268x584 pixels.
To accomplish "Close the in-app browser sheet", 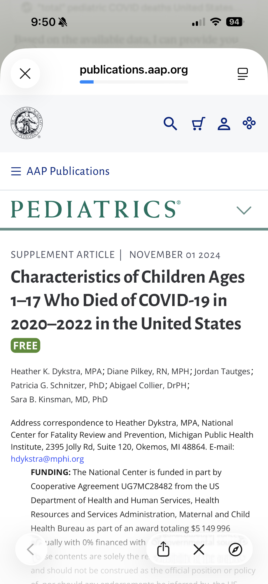I will pos(25,74).
